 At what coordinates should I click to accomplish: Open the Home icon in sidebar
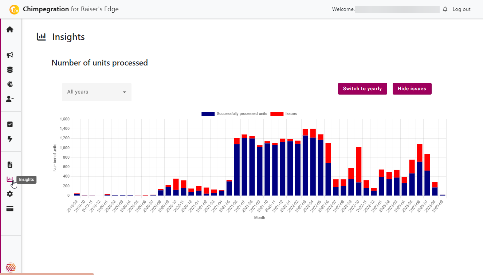pos(10,29)
